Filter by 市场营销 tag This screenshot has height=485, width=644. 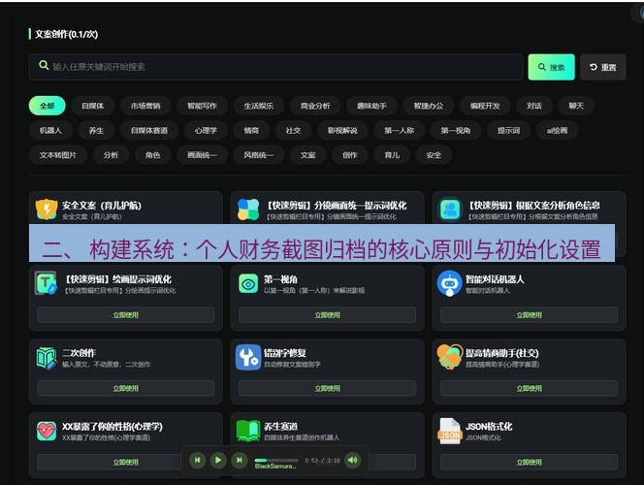145,106
